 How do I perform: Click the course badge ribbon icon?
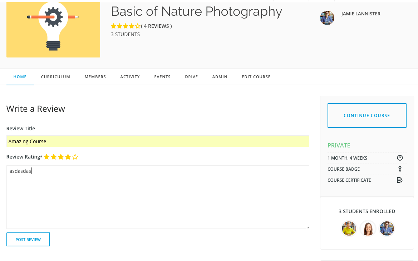pos(400,169)
